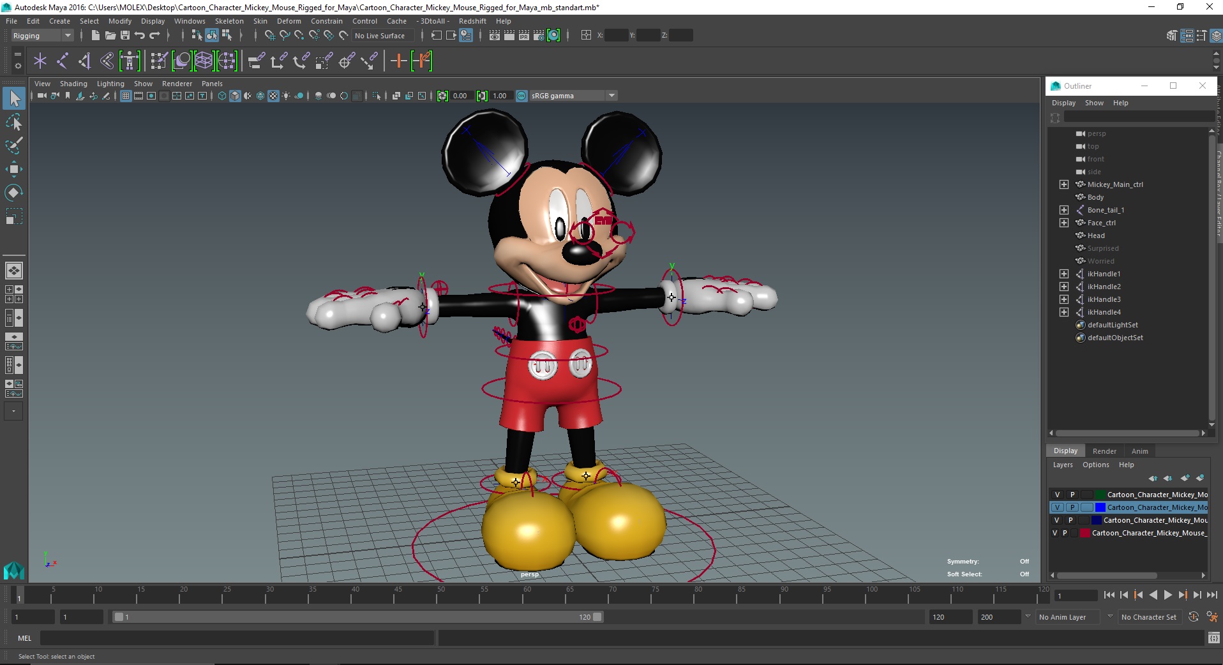Open the viewport Shading menu
The image size is (1223, 665).
(x=73, y=84)
